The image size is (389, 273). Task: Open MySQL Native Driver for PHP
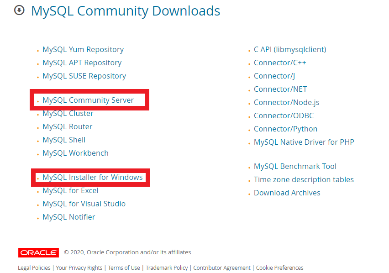coord(304,142)
